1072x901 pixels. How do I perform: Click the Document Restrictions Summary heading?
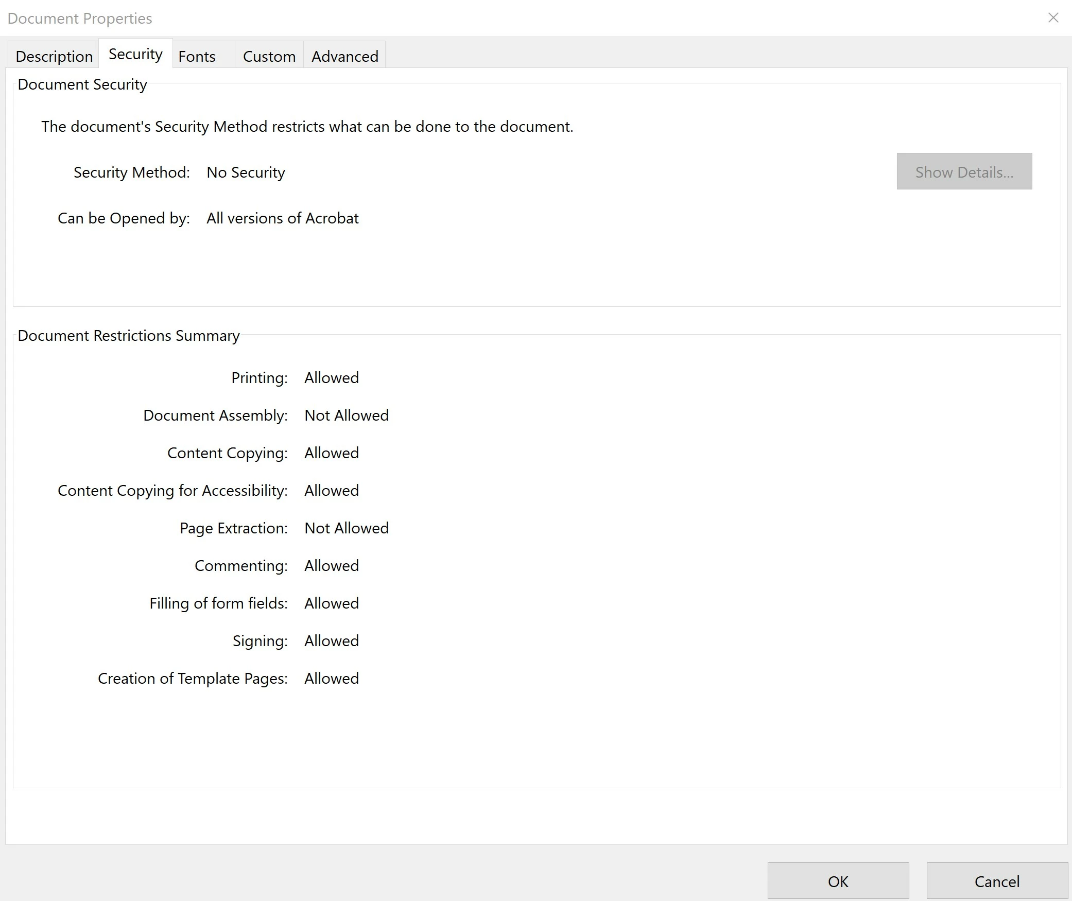coord(129,336)
